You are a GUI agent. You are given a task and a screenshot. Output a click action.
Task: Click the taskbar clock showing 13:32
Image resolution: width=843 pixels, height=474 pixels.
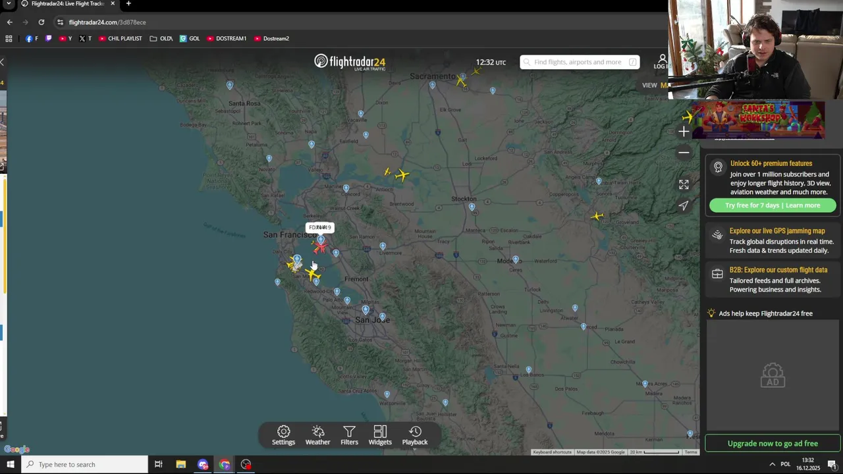[807, 464]
